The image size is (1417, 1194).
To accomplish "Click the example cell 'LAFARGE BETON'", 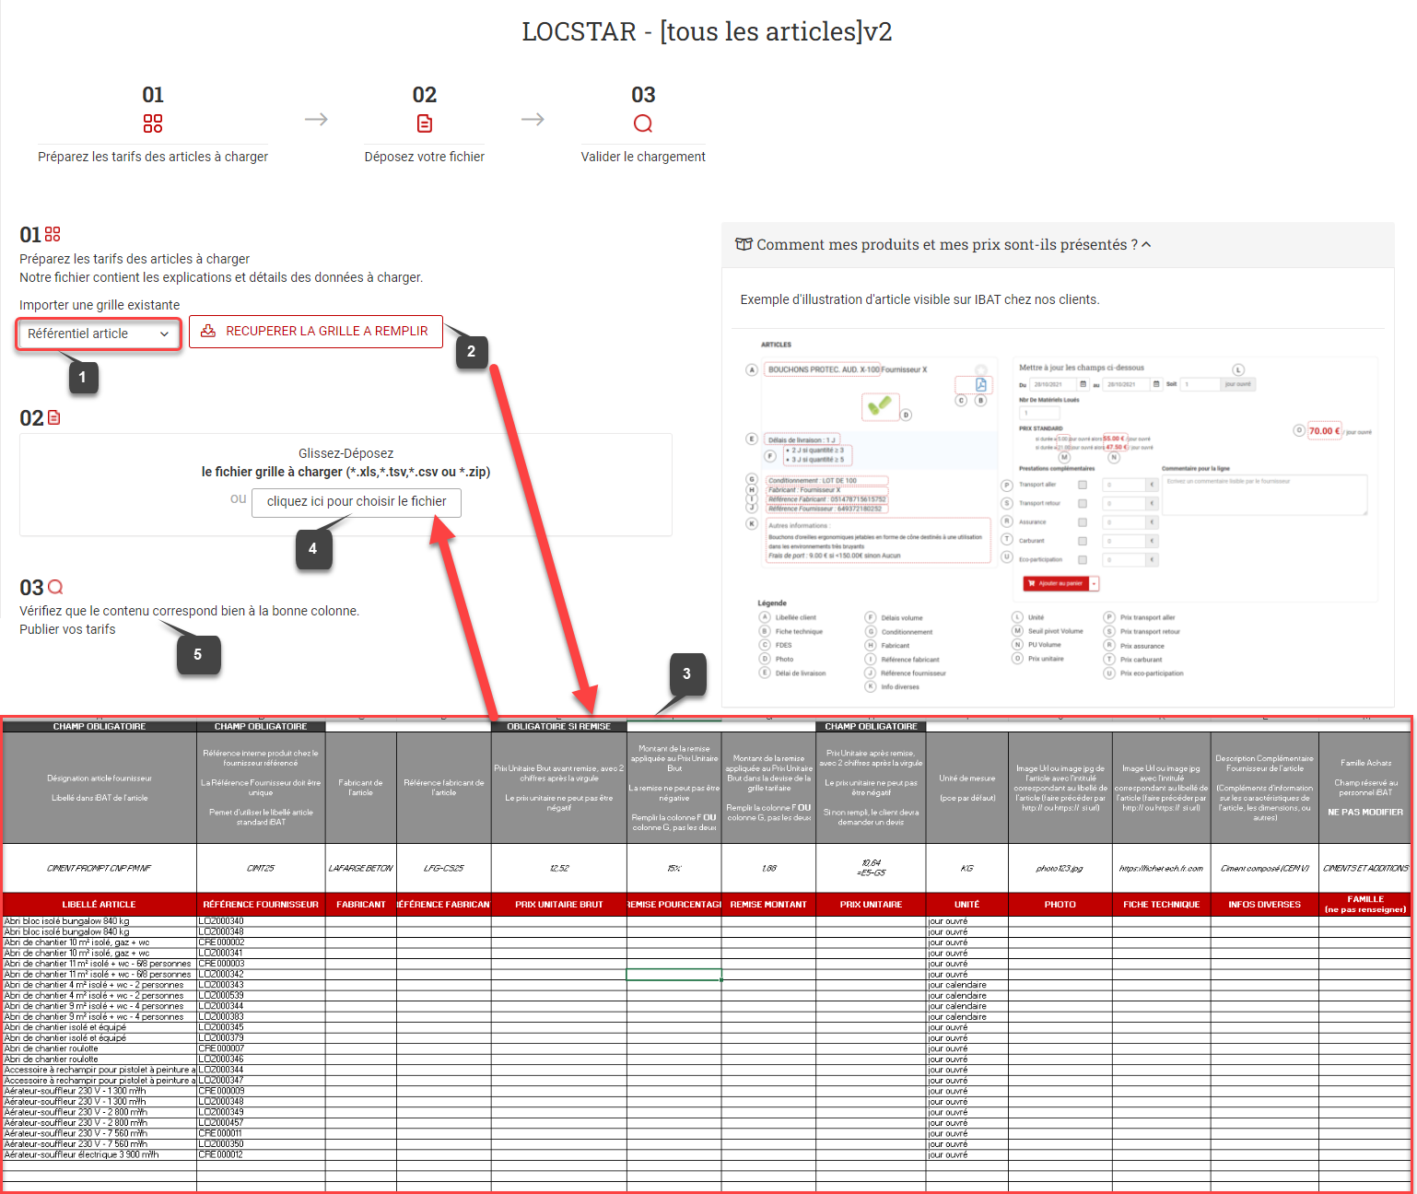I will click(x=361, y=869).
